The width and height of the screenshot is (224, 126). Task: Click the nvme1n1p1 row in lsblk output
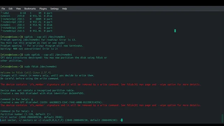tap(26, 19)
